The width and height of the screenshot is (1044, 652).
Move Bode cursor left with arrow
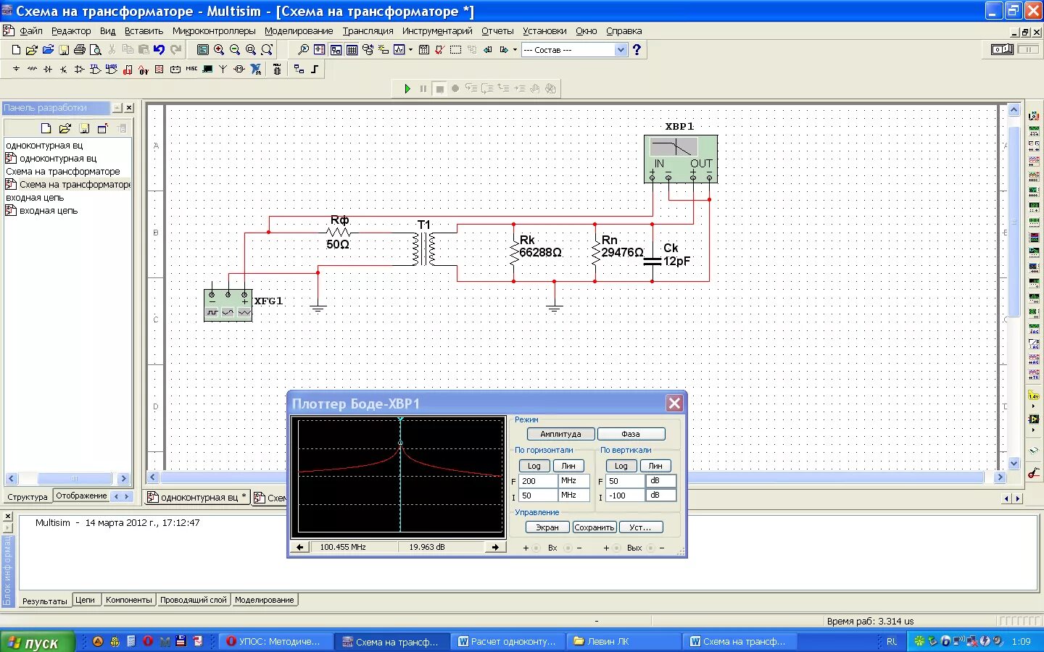tap(300, 547)
